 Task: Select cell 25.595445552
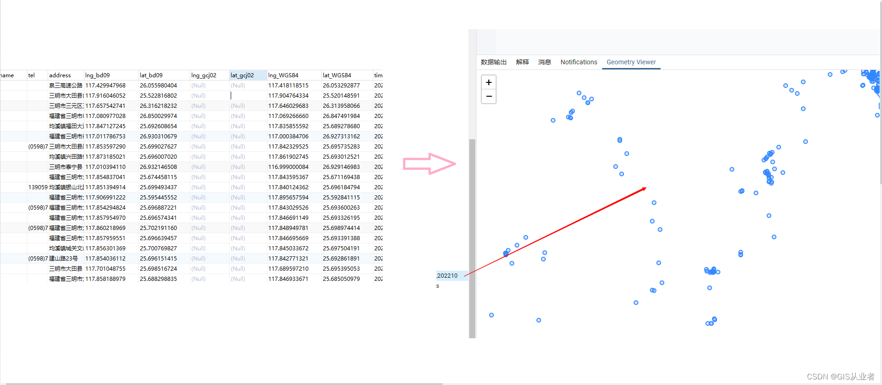tap(164, 198)
